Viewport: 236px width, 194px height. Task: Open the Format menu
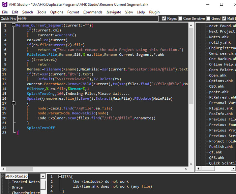click(x=73, y=12)
